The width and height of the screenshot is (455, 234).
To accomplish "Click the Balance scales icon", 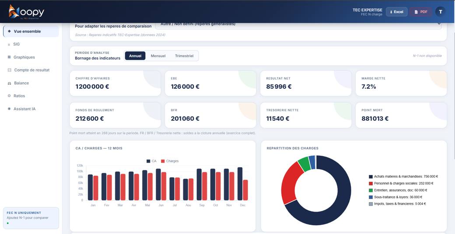I will 9,83.
